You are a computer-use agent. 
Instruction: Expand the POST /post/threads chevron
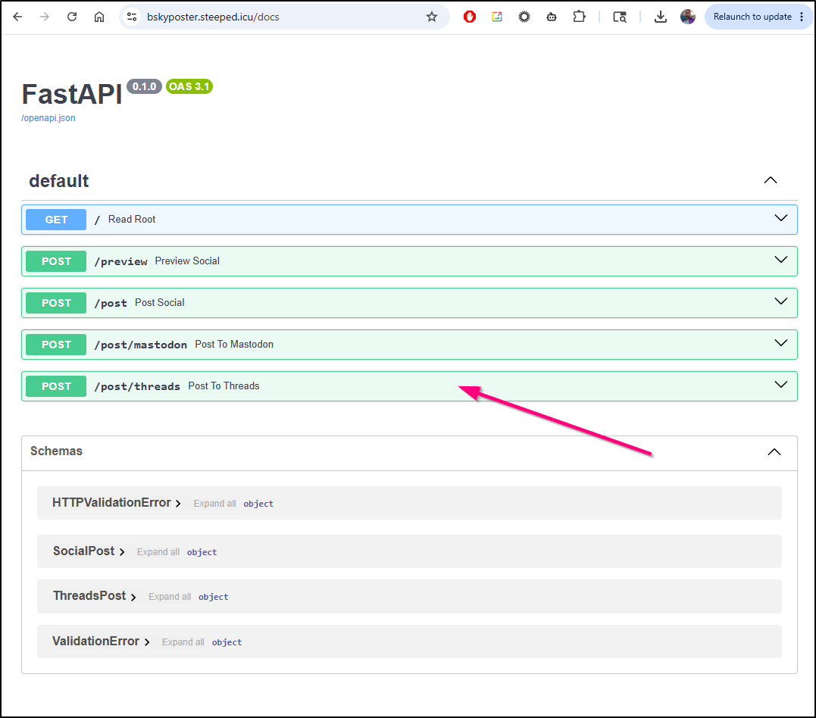[x=780, y=385]
